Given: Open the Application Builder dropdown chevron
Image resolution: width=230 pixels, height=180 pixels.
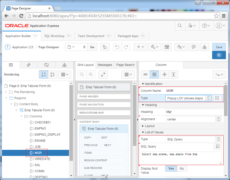Looking at the screenshot, I should tap(35, 36).
